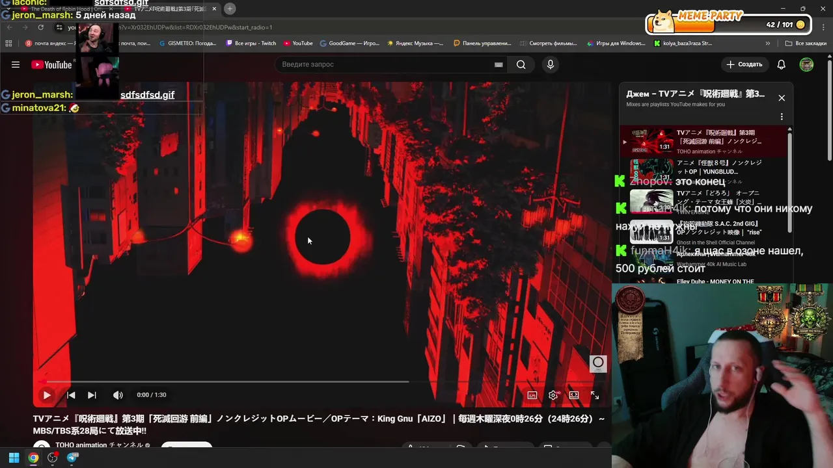The width and height of the screenshot is (833, 468).
Task: Open the YouTube hamburger guide menu
Action: pos(16,64)
